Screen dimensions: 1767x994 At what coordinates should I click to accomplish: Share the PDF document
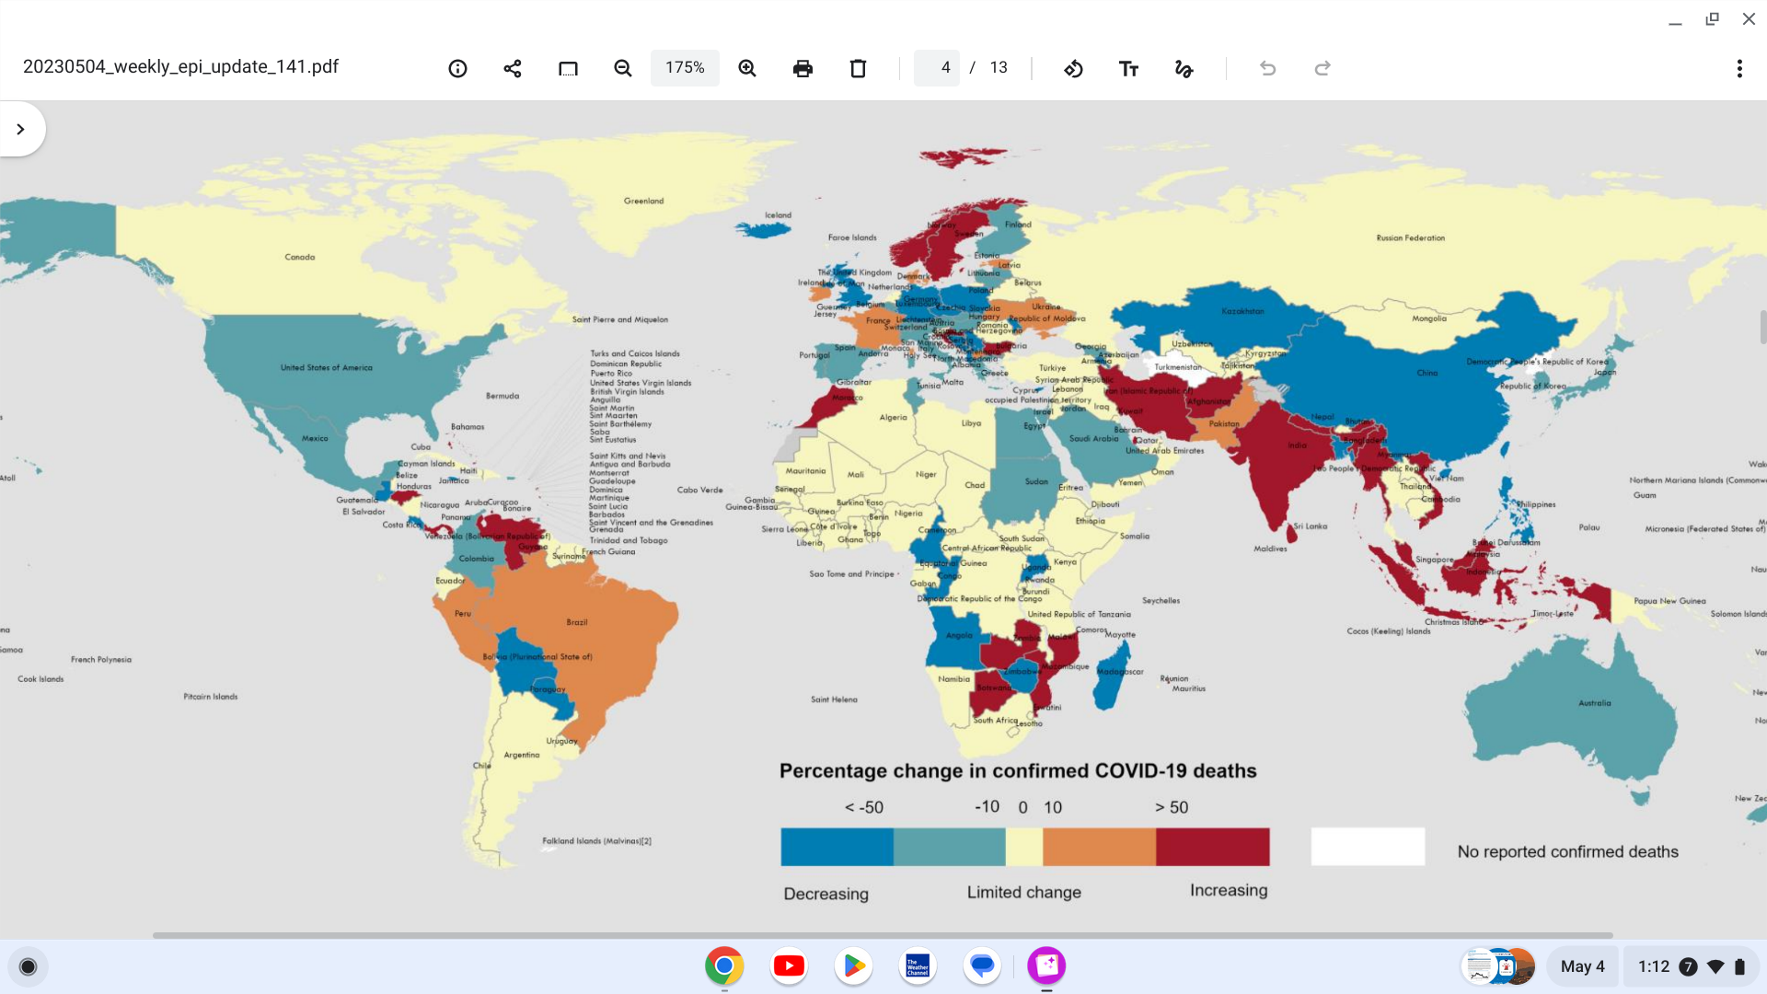513,68
